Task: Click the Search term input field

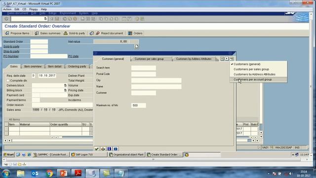Action: (144, 68)
